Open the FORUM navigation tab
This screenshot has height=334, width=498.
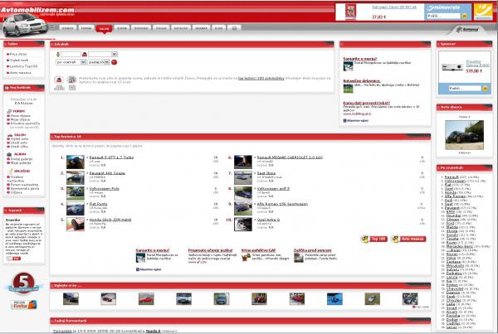point(85,27)
